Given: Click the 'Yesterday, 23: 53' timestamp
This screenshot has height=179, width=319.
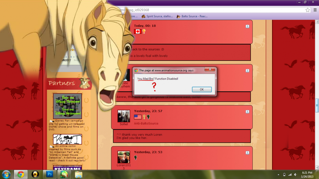Looking at the screenshot, I should [x=148, y=152].
